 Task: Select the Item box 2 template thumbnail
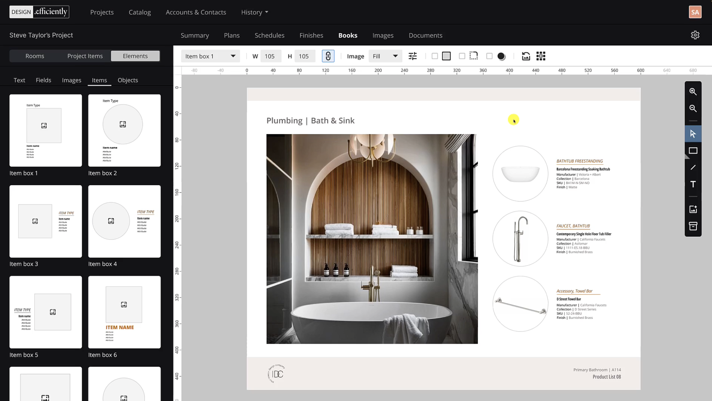tap(125, 131)
